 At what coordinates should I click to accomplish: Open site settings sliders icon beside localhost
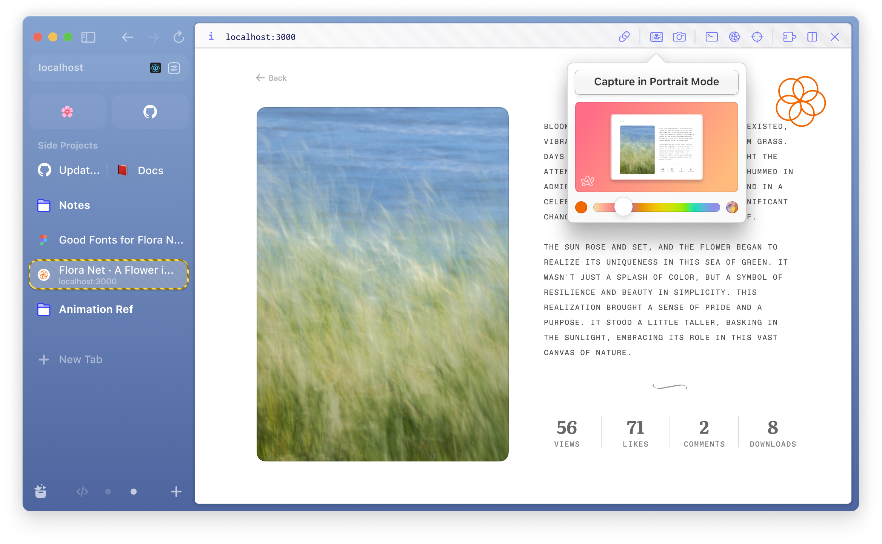point(174,68)
